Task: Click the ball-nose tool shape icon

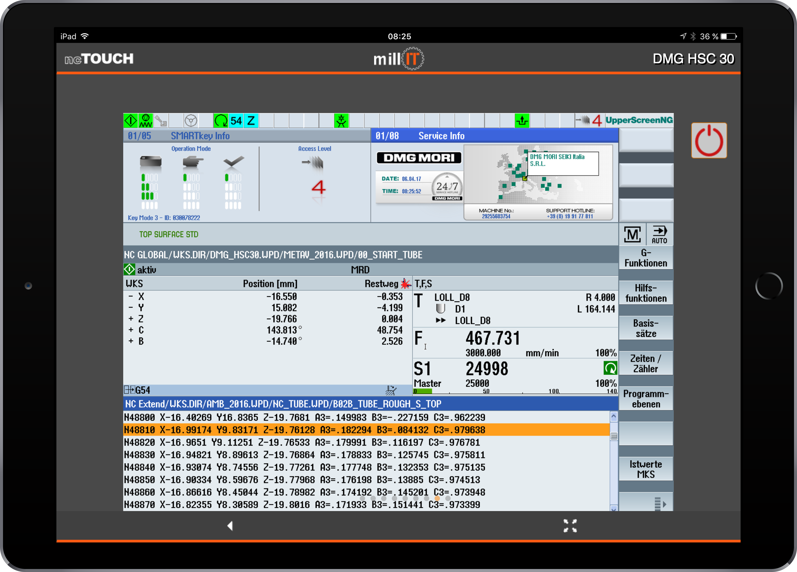Action: (x=440, y=309)
